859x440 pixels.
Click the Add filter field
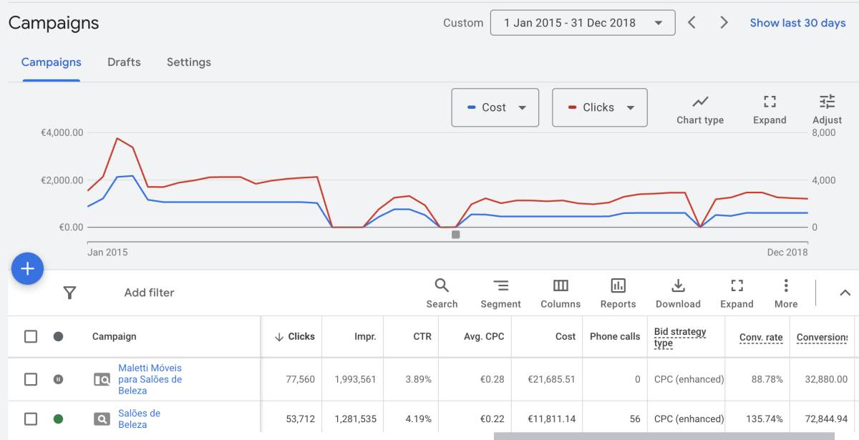[149, 293]
